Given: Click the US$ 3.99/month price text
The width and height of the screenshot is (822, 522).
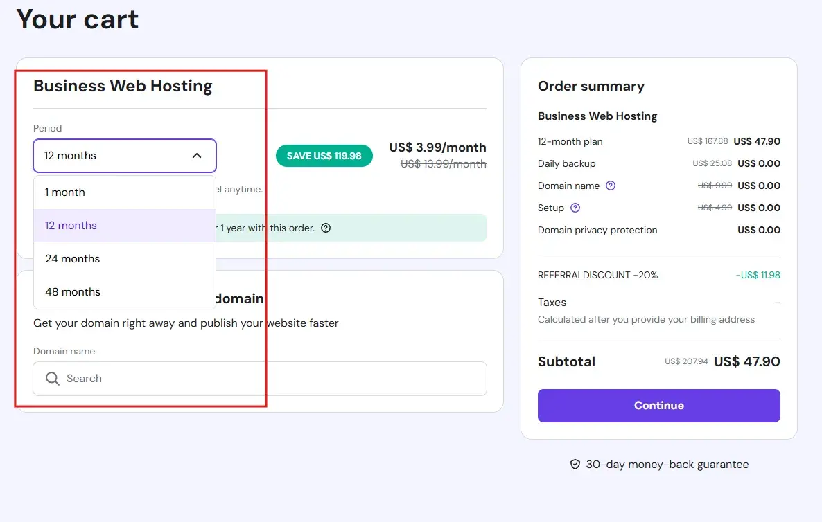Looking at the screenshot, I should pos(438,147).
